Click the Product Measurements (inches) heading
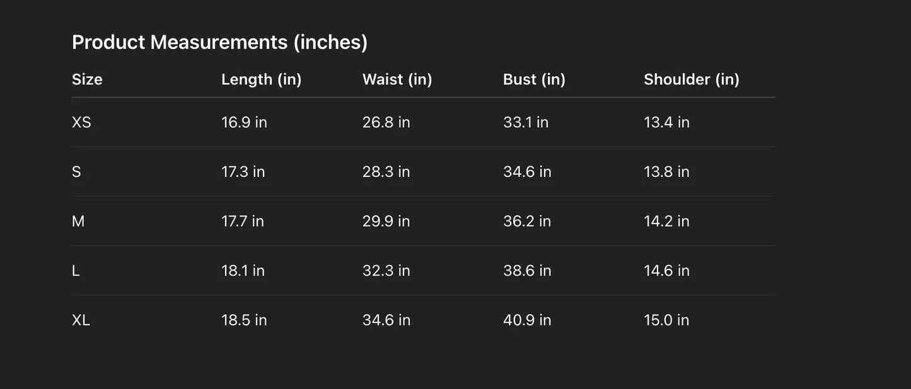Screen dimensions: 911x389 point(219,42)
